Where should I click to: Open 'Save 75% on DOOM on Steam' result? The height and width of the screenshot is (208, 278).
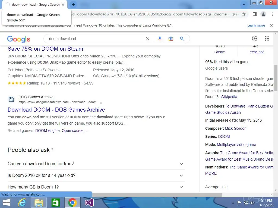click(45, 49)
